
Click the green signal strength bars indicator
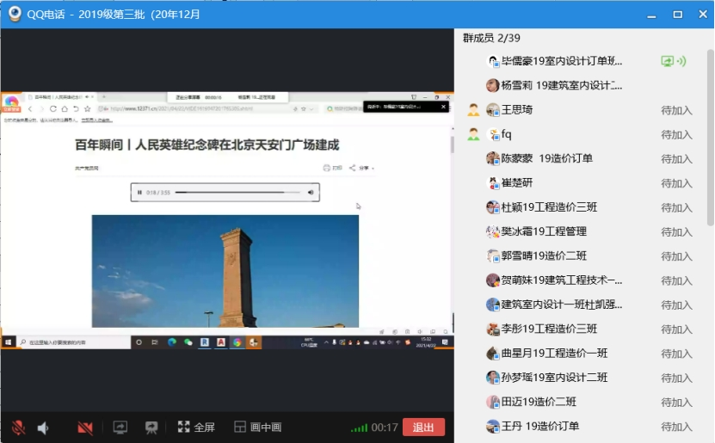[359, 428]
